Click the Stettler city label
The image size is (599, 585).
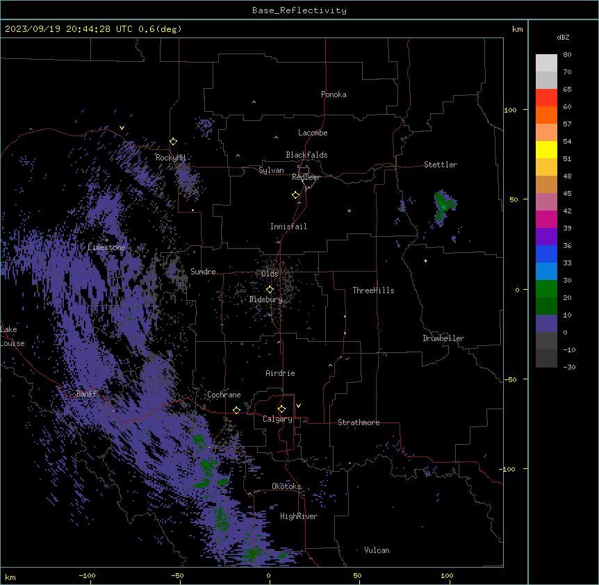pos(441,165)
